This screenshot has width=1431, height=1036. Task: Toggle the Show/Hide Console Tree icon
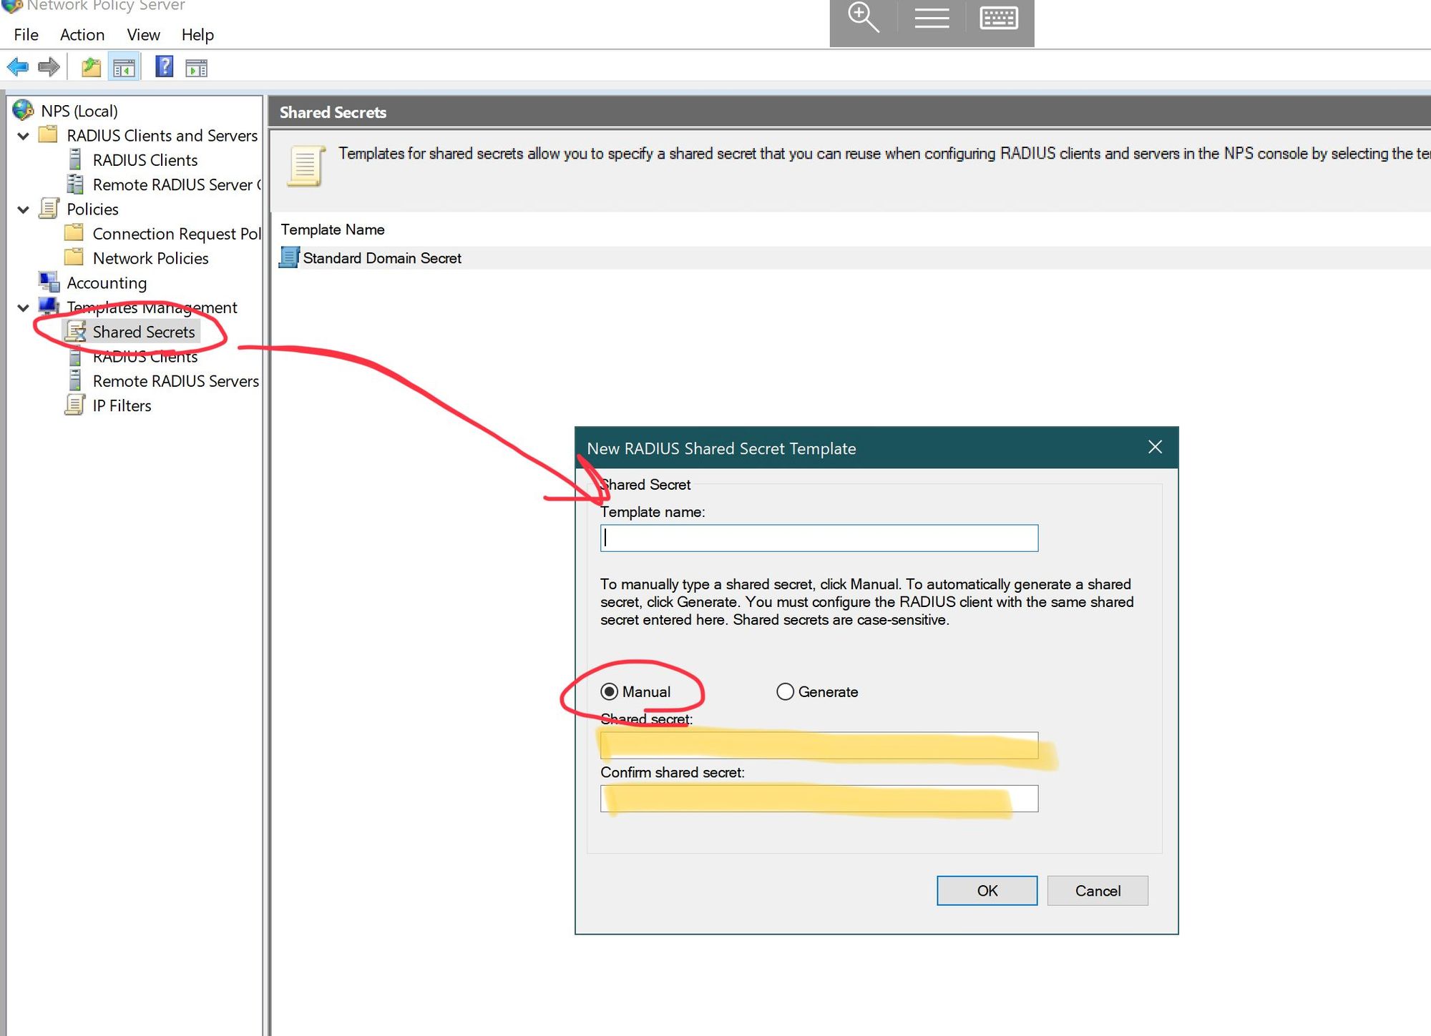click(124, 68)
